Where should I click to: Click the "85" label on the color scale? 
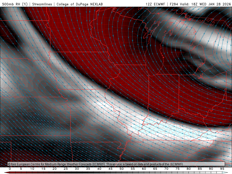[x=200, y=169]
